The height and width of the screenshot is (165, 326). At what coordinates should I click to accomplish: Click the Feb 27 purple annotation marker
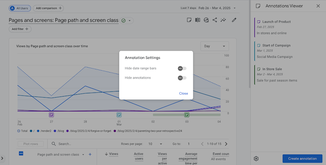pos(51,115)
